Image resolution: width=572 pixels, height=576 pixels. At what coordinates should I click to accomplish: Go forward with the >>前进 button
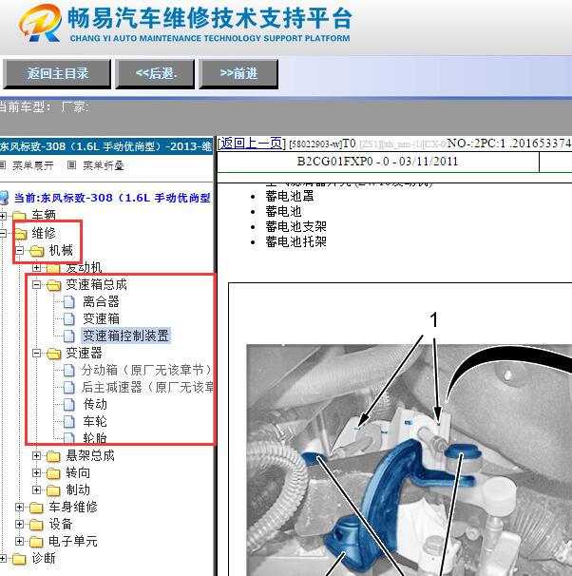tap(238, 74)
